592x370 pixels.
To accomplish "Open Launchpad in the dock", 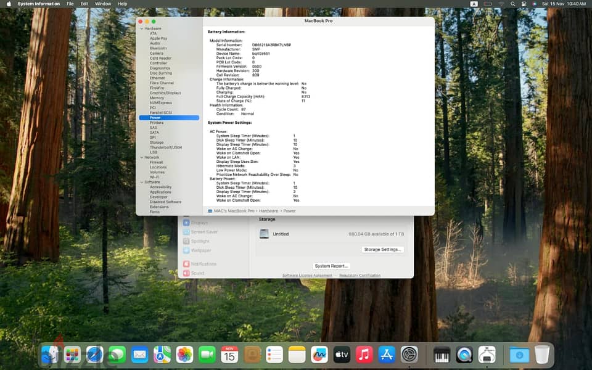I will click(x=72, y=355).
